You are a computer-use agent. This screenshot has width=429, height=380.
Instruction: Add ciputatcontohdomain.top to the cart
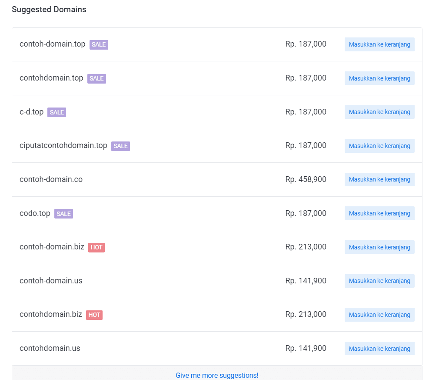tap(379, 146)
